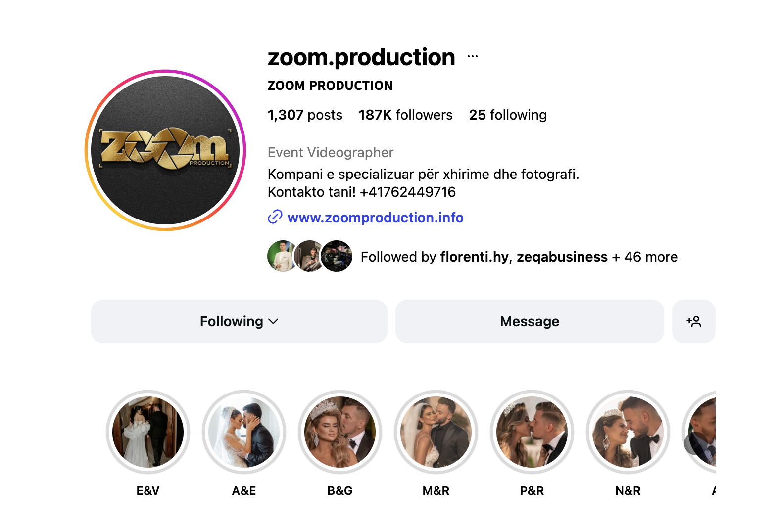Screen dimensions: 775x525
Task: Open the P&R story highlight
Action: point(532,432)
